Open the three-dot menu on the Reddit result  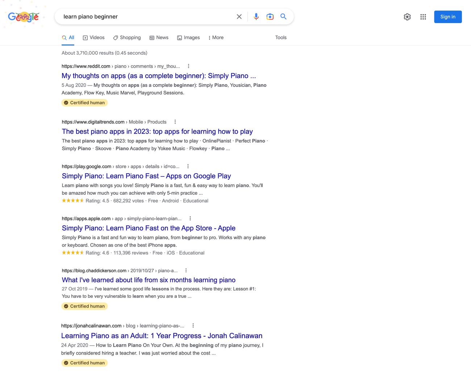click(x=188, y=66)
